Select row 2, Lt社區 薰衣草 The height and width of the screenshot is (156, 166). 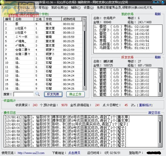(x=43, y=28)
